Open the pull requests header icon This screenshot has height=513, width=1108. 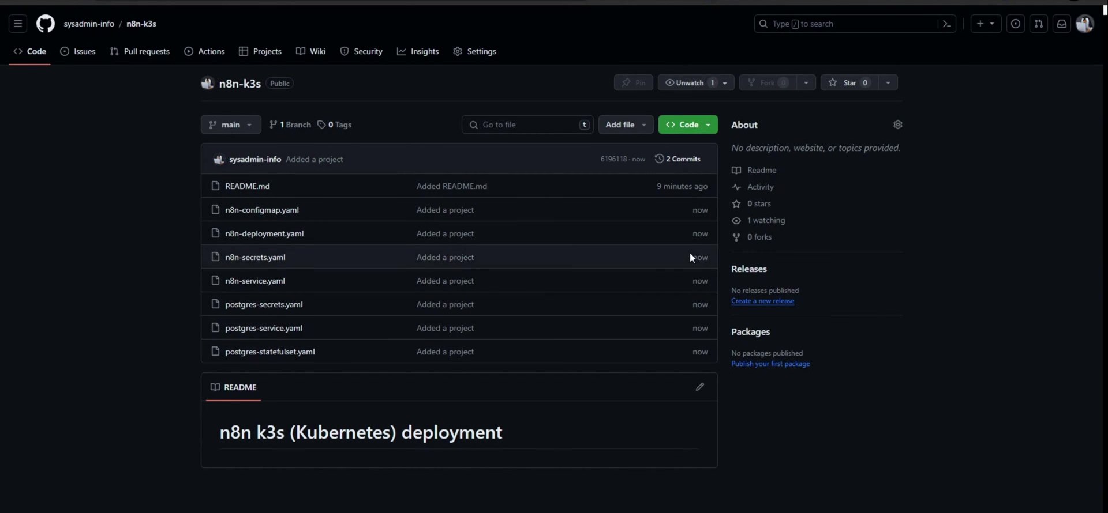coord(1039,24)
